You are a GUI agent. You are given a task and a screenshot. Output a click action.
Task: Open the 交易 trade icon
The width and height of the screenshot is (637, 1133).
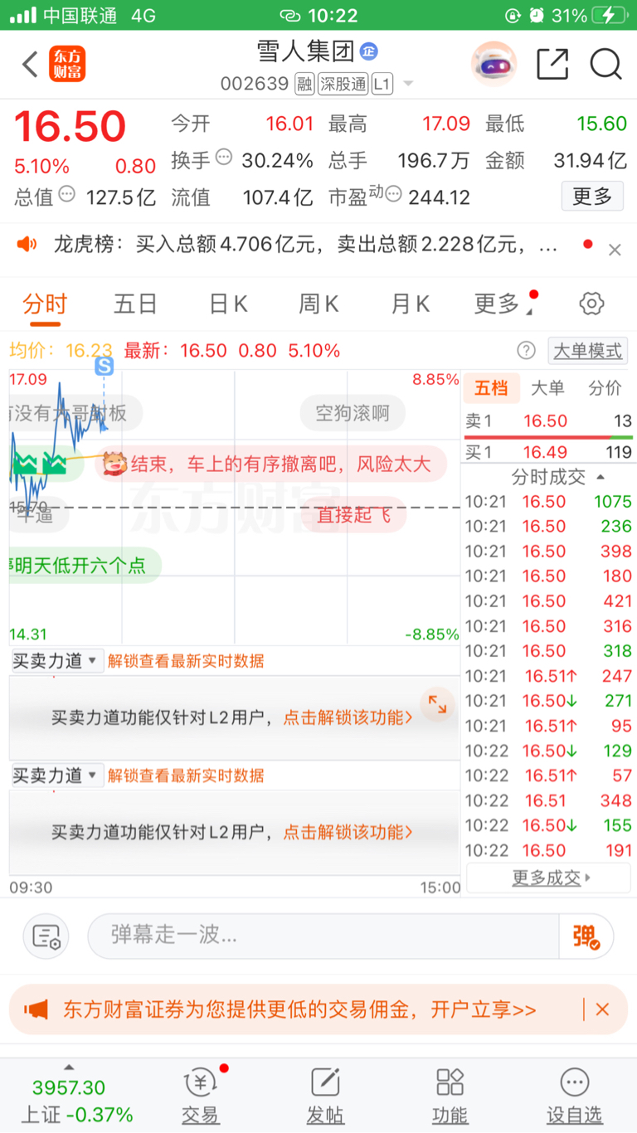click(200, 1095)
